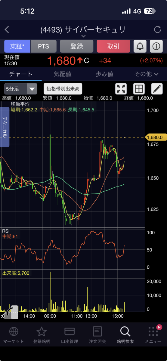Tap the 1,680.0 price line marker
Viewport: 167px width, 361px height.
(155, 137)
